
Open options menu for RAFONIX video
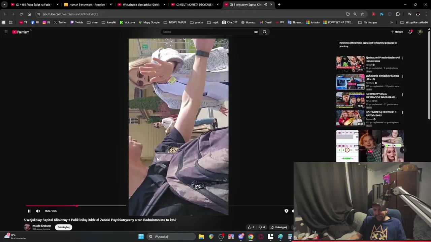pyautogui.click(x=402, y=94)
